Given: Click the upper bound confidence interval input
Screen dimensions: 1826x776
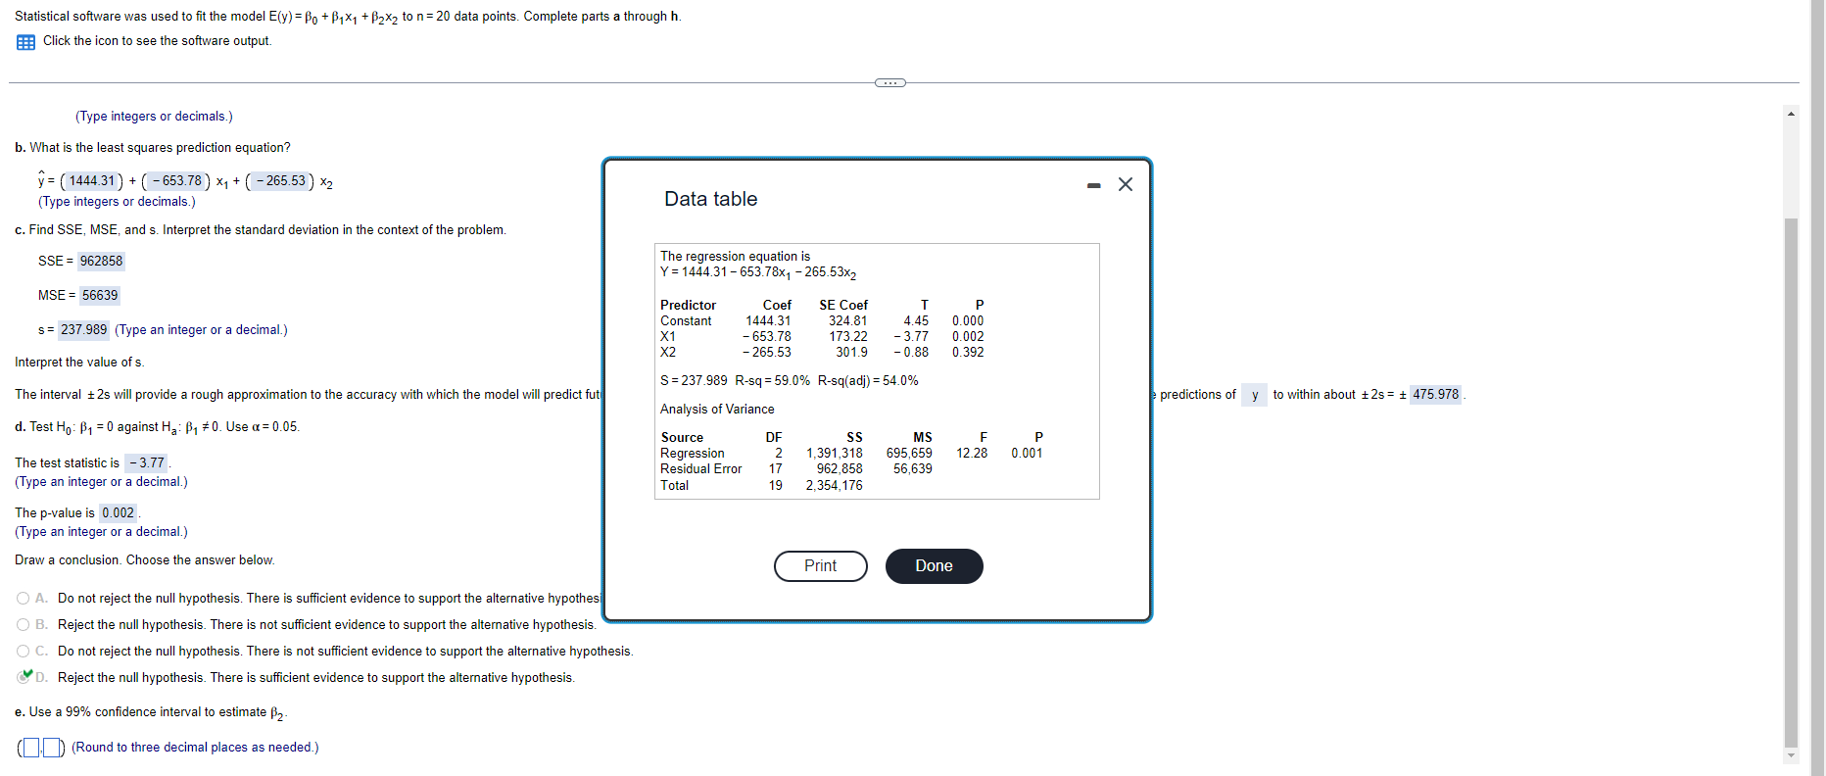Looking at the screenshot, I should [x=52, y=748].
